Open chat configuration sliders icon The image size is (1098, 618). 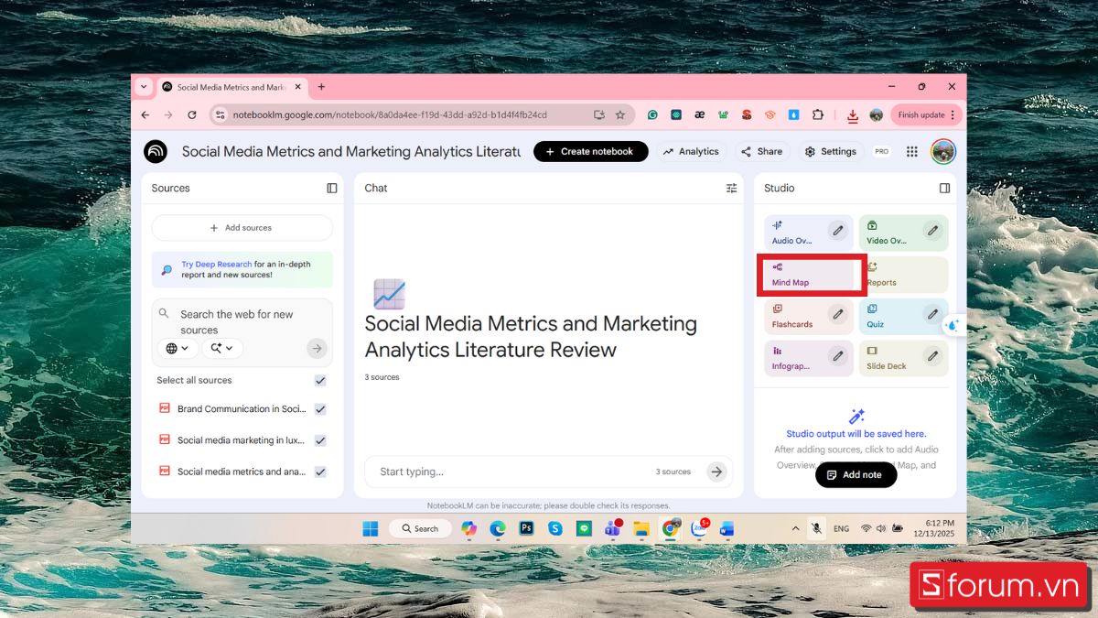731,188
